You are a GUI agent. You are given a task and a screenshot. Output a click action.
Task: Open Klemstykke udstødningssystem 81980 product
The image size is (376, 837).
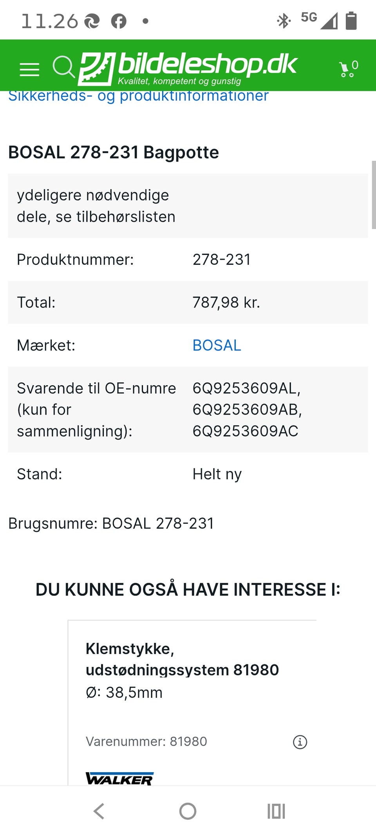[182, 659]
